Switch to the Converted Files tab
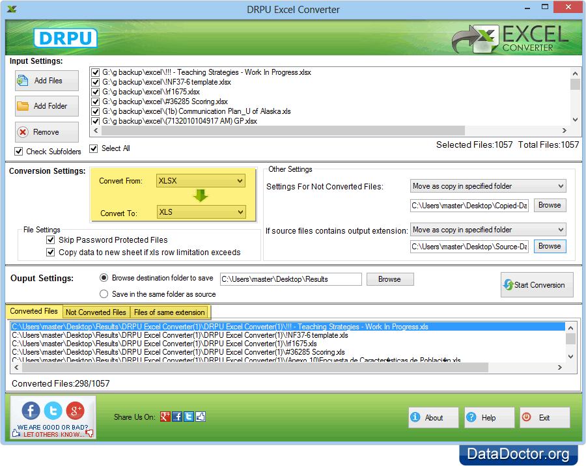 pyautogui.click(x=34, y=311)
